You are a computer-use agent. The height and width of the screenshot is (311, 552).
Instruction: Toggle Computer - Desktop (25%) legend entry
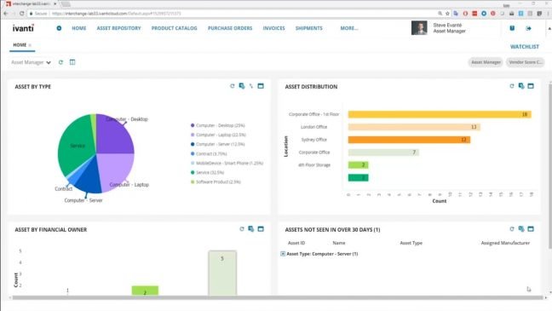(217, 125)
